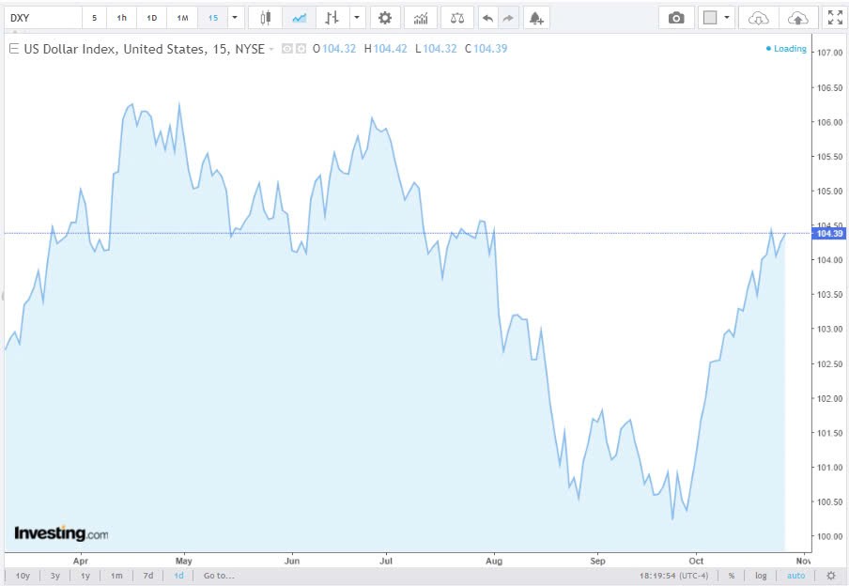Expand the layout square dropdown
Screen dimensions: 849x586
point(728,18)
